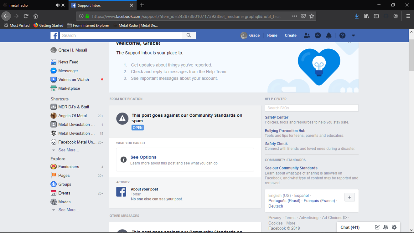Open Messenger icon in Facebook top bar

point(318,35)
